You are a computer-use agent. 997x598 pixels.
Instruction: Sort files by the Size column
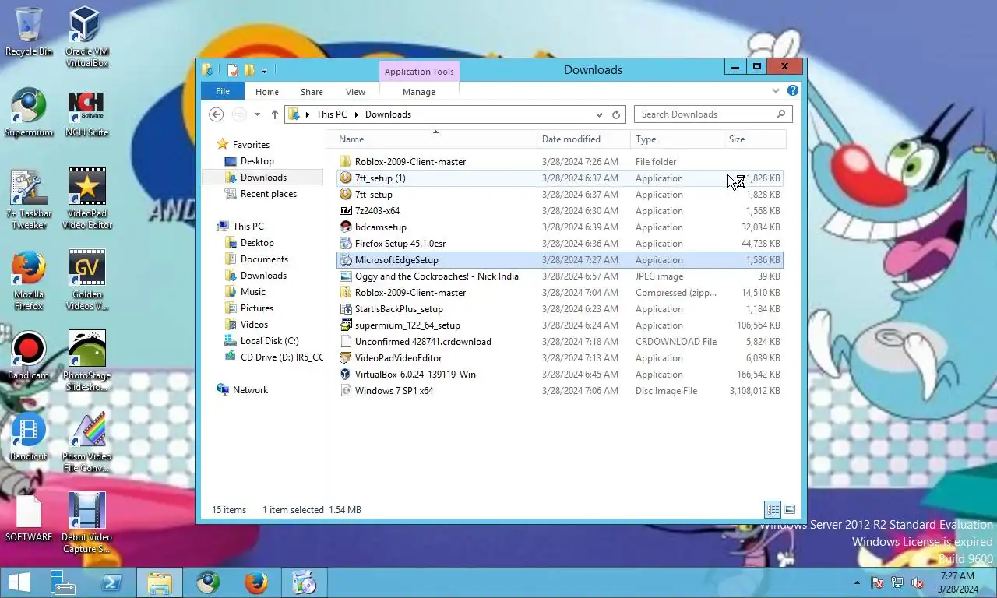pyautogui.click(x=753, y=139)
